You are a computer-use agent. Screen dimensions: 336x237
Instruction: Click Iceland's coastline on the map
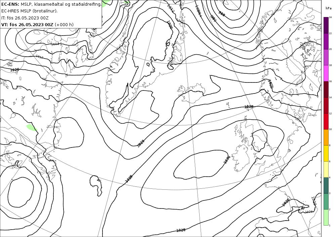191,94
